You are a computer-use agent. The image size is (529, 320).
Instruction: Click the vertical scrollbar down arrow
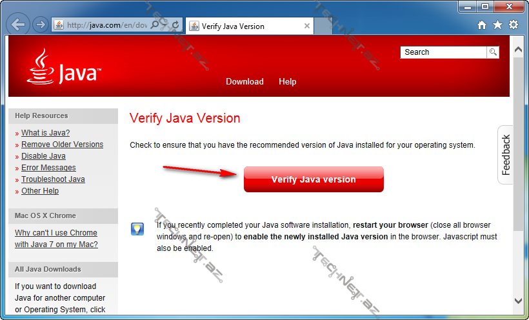click(x=519, y=301)
